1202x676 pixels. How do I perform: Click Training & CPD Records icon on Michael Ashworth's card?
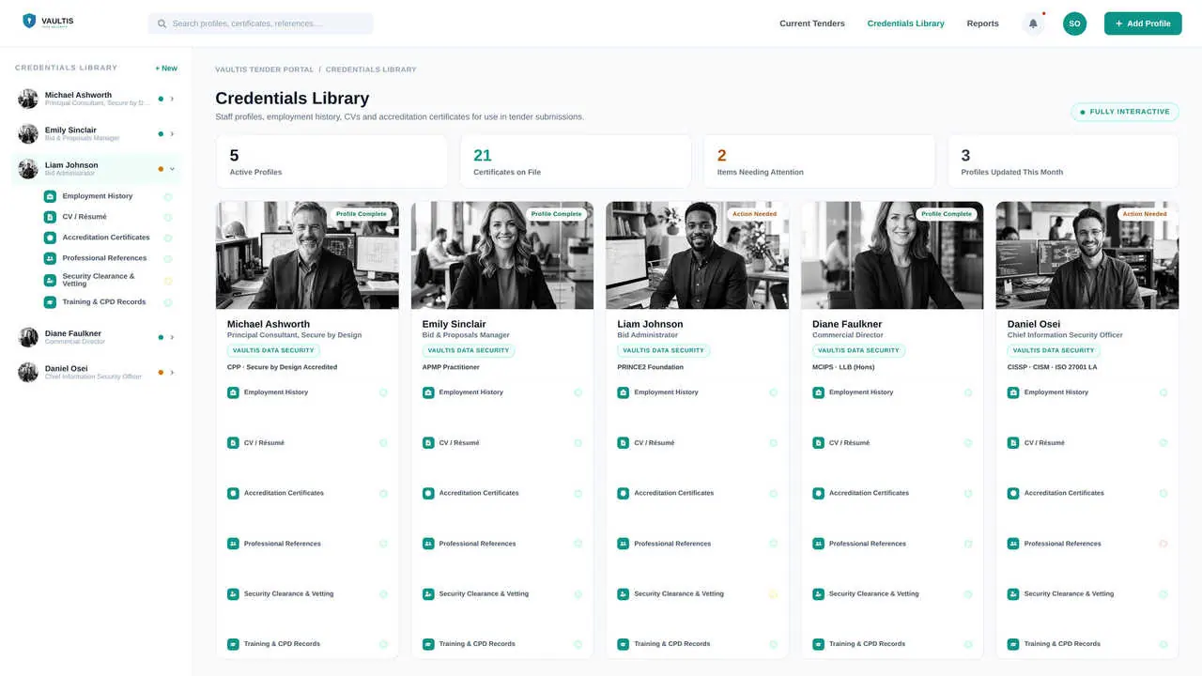(x=233, y=644)
